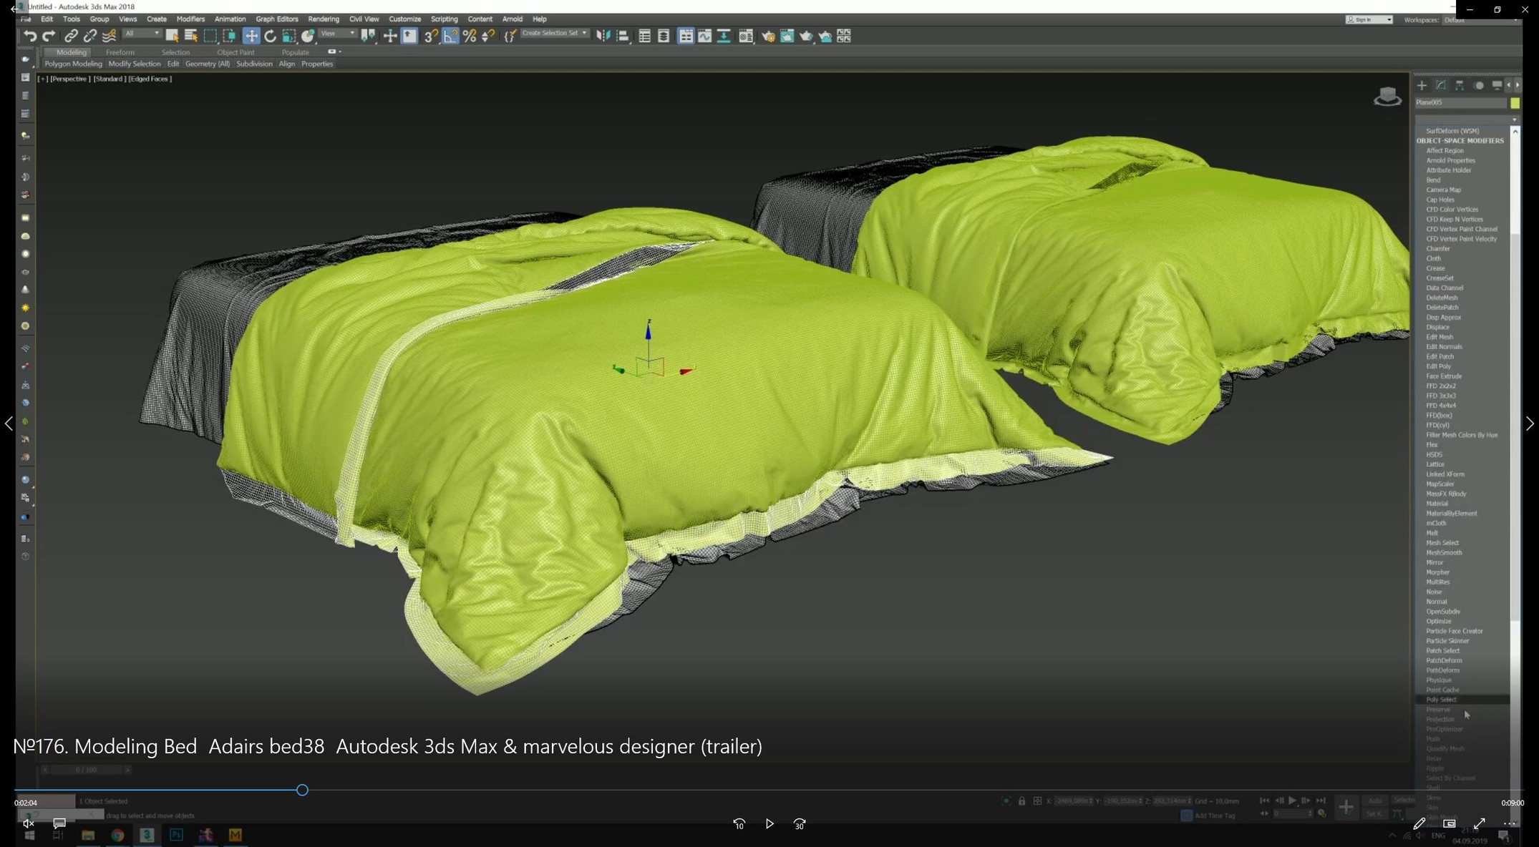
Task: Select the Select Object tool
Action: point(172,36)
